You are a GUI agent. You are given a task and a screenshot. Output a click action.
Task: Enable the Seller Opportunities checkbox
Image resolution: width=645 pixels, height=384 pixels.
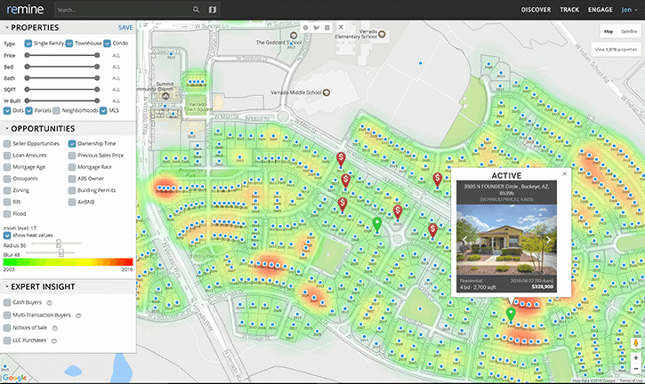pyautogui.click(x=7, y=143)
